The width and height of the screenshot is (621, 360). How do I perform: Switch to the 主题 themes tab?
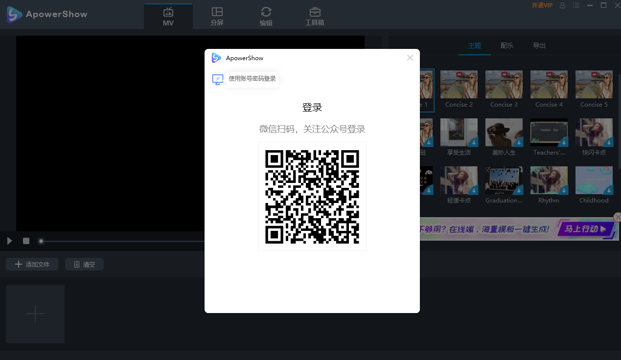[474, 45]
